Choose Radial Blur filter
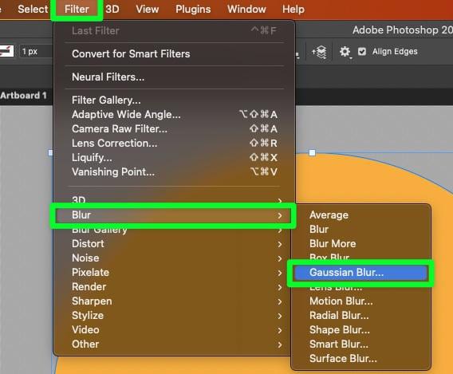 360,316
